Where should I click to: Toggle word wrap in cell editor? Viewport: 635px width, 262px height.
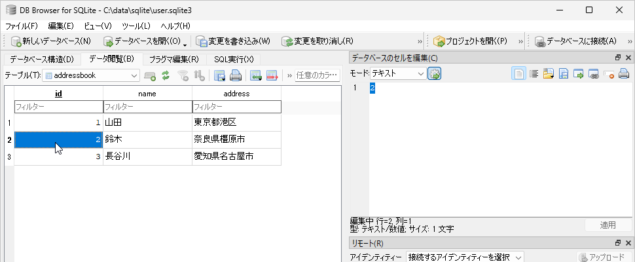click(x=534, y=73)
